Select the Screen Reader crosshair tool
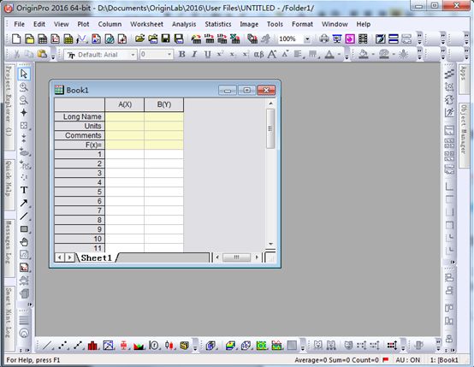 tap(24, 112)
